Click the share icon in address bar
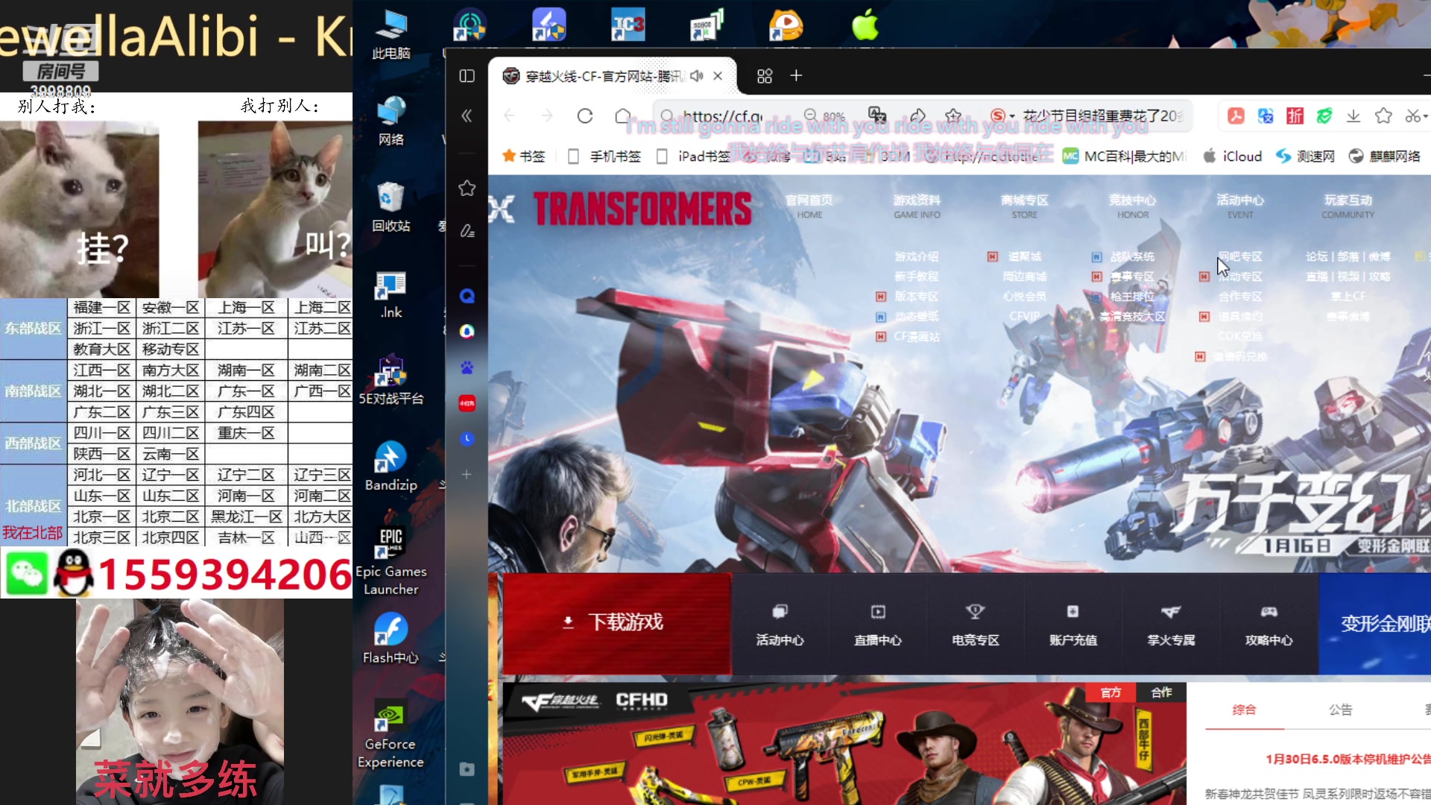Screen dimensions: 1431x805 [917, 116]
